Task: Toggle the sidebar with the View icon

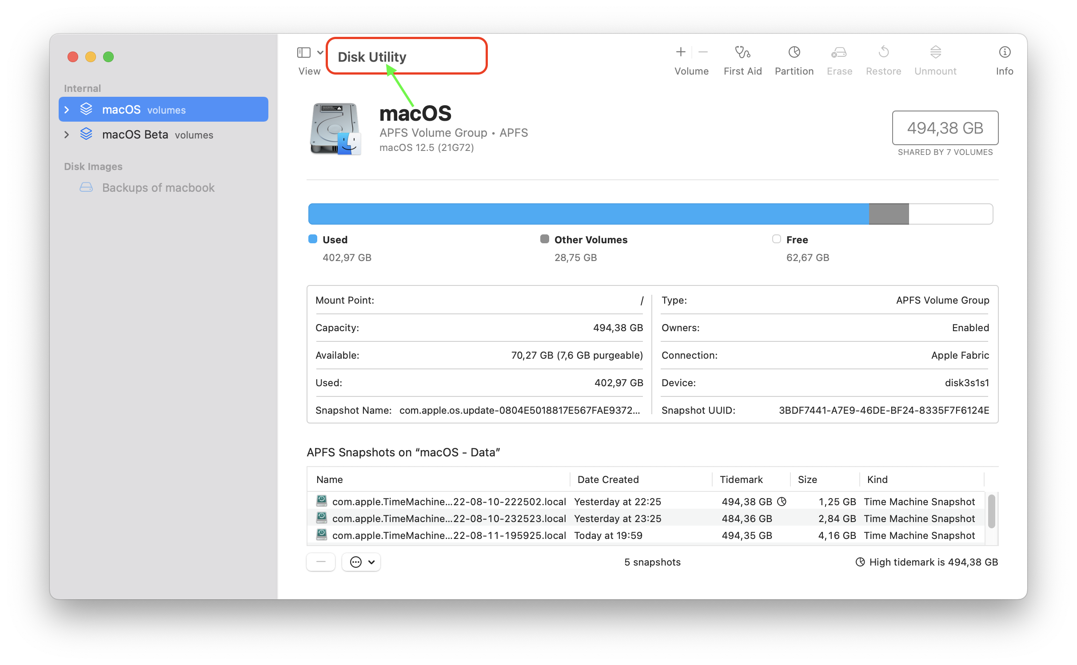Action: point(303,52)
